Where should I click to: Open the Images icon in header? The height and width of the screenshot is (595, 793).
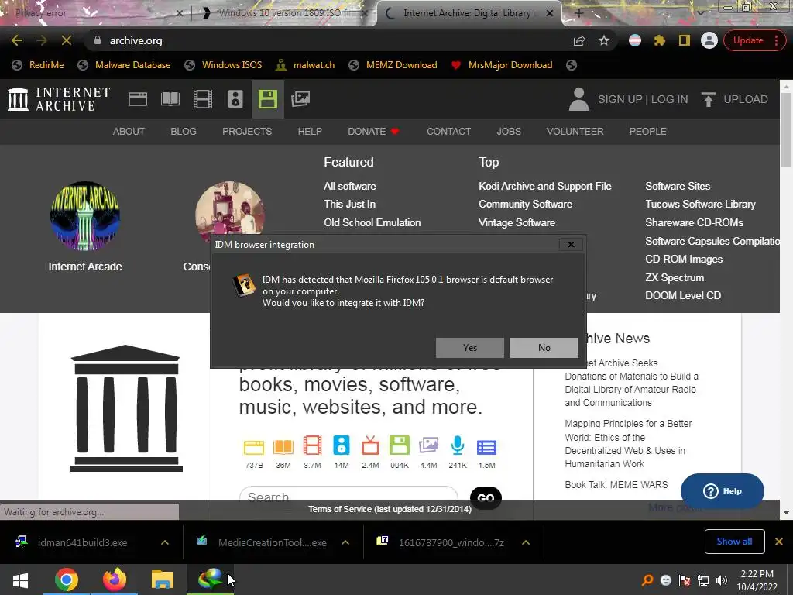(300, 99)
